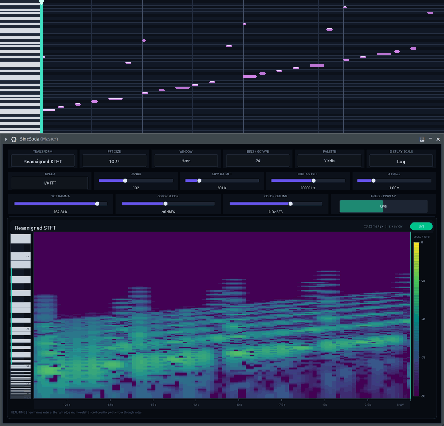This screenshot has height=426, width=444.
Task: Click the High Cutoff slider handle
Action: pos(313,181)
